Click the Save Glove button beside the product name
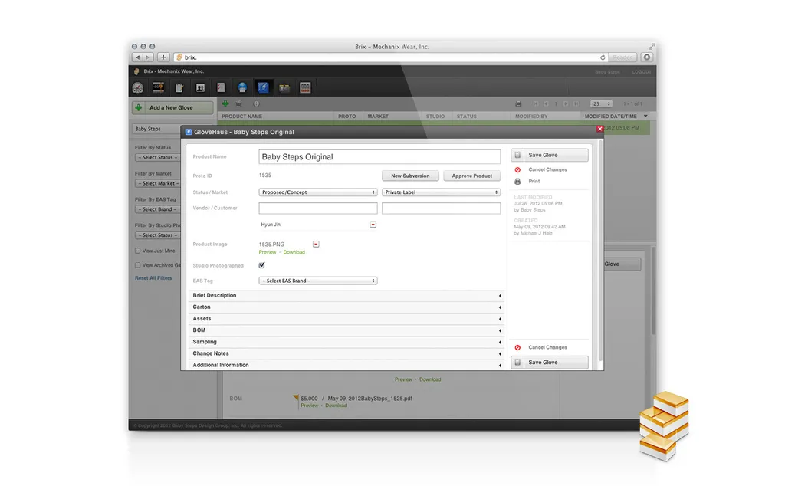Image resolution: width=785 pixels, height=486 pixels. pos(550,155)
